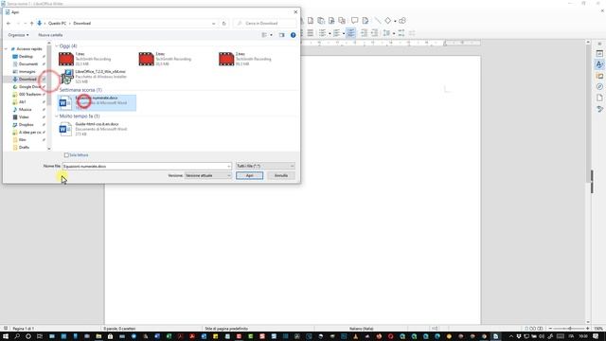Click zoom out minus on status bar

550,329
